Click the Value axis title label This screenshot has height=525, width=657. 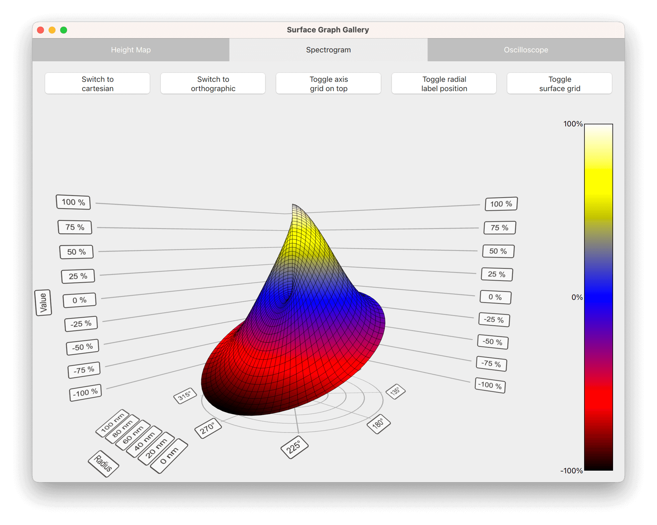point(43,303)
